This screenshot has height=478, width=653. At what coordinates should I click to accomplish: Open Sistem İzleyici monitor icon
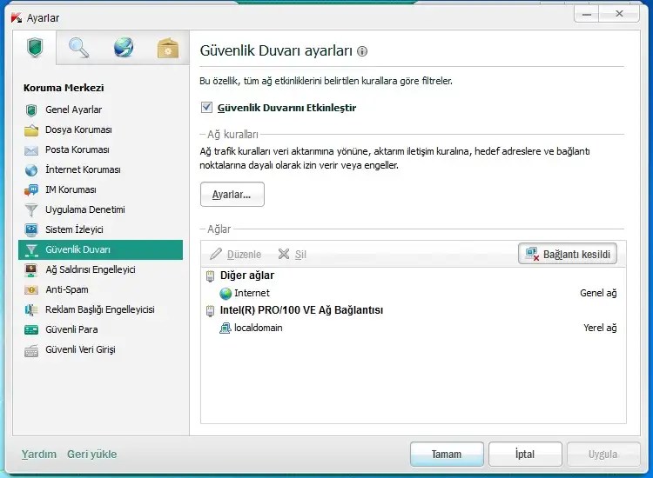31,229
